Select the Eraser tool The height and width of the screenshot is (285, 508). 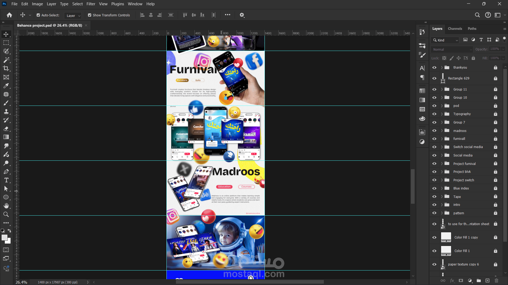point(6,129)
